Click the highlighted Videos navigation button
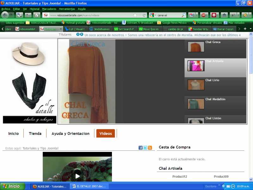This screenshot has height=190, width=253. [x=106, y=133]
